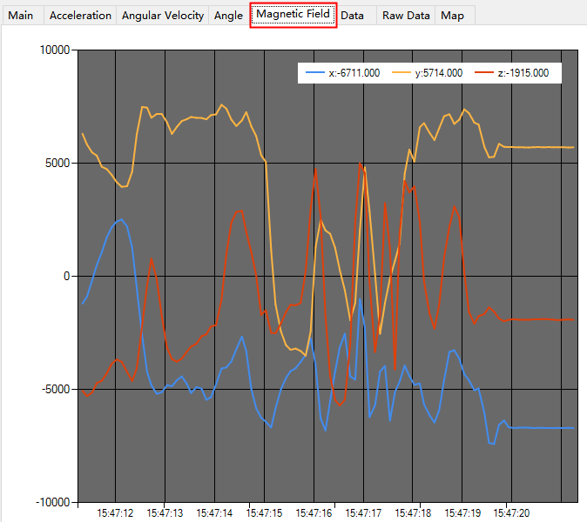Open the Acceleration tab

point(80,16)
